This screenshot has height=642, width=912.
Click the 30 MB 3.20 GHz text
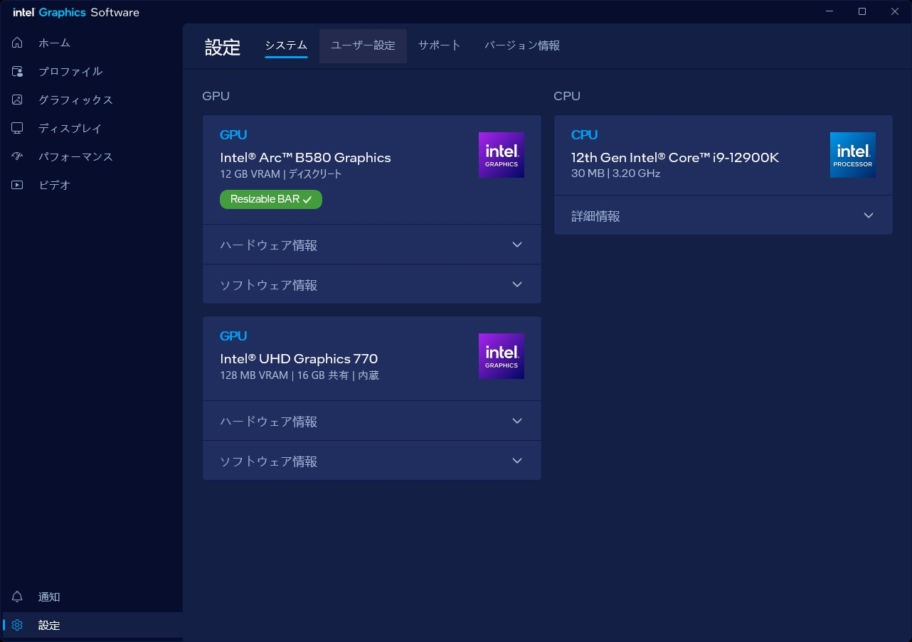click(616, 173)
